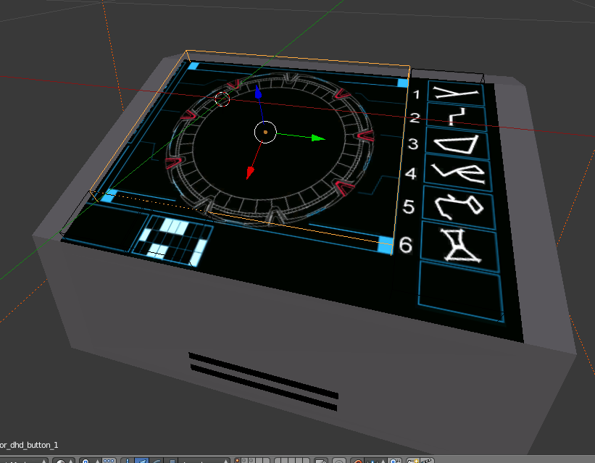Image resolution: width=595 pixels, height=463 pixels.
Task: Click the blue Z-axis gizmo arrow
Action: (258, 92)
